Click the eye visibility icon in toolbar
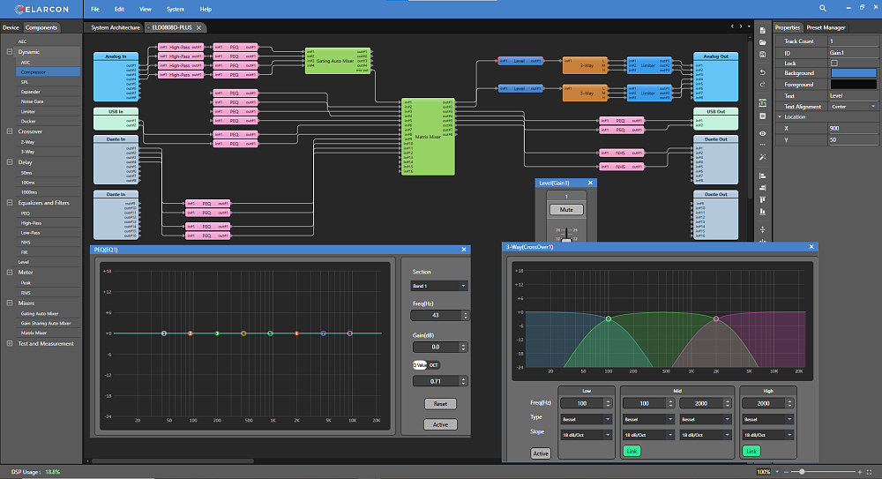This screenshot has width=882, height=479. 763,133
